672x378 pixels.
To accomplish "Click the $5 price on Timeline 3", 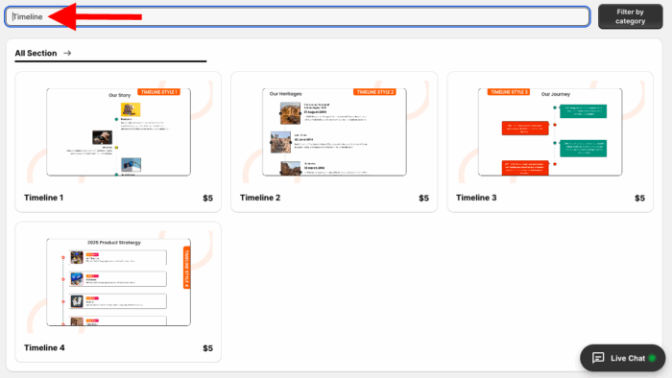I will [640, 199].
